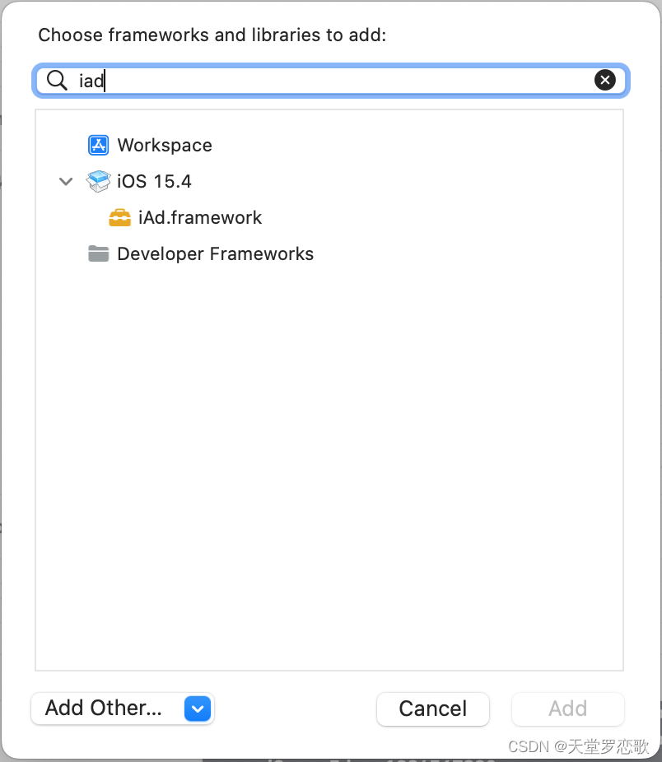
Task: Click the framework list empty area
Action: (x=329, y=453)
